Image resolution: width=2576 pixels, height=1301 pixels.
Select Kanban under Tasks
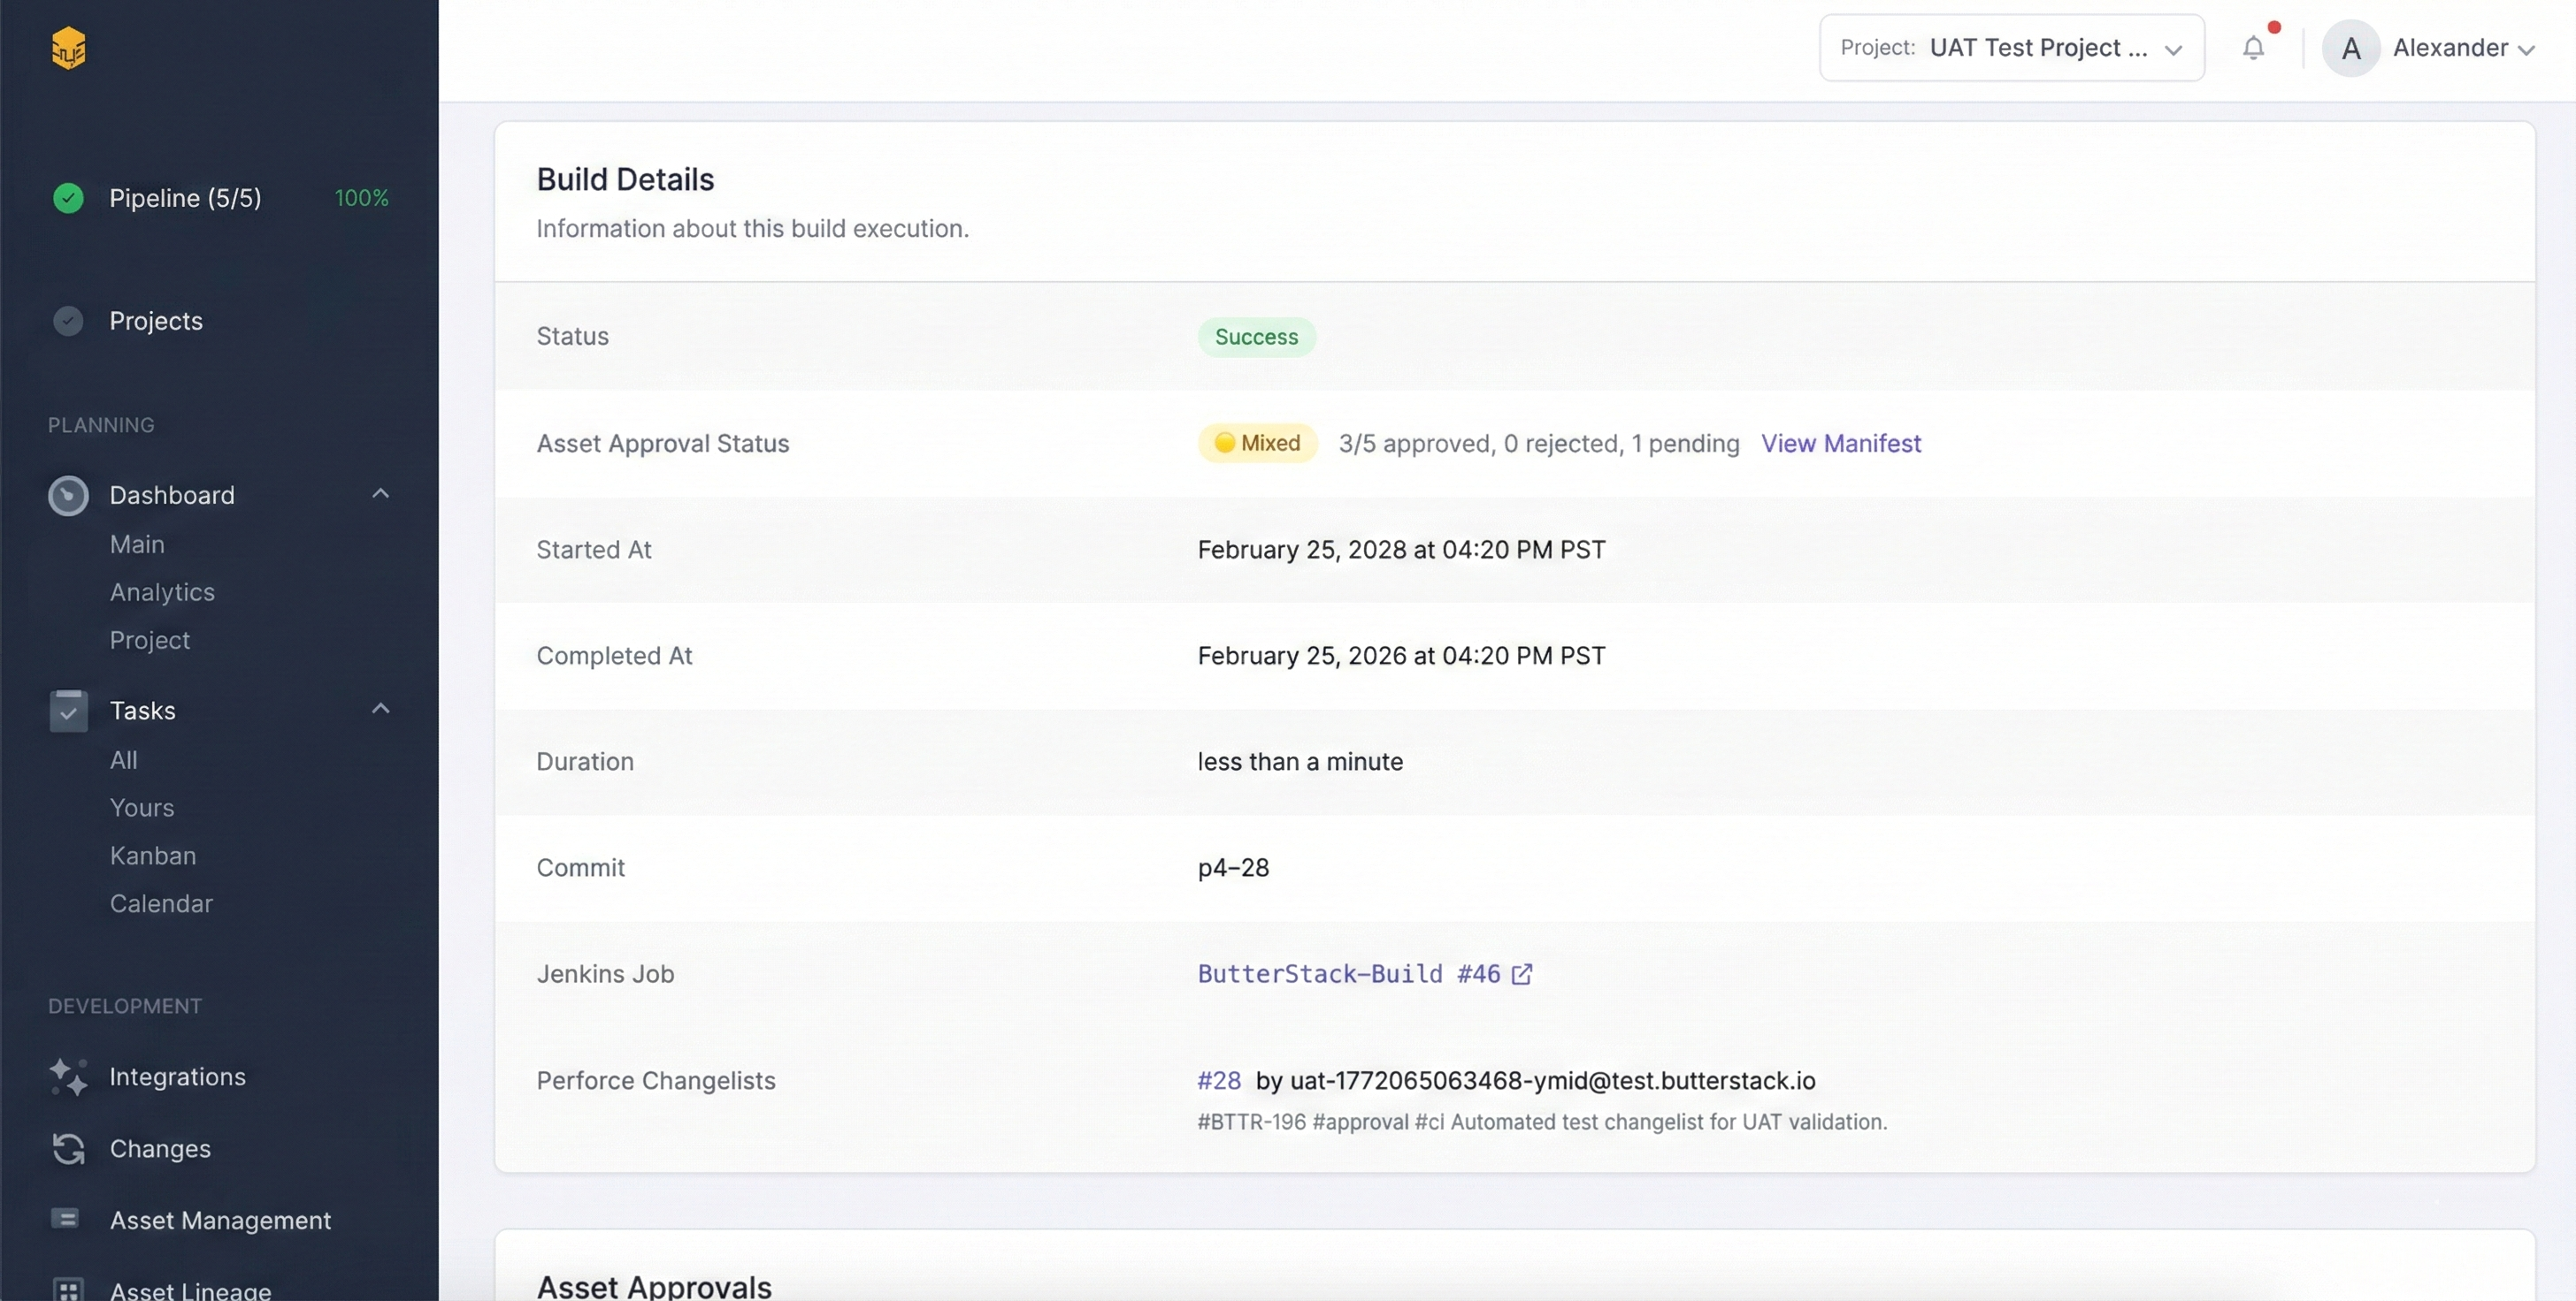152,856
